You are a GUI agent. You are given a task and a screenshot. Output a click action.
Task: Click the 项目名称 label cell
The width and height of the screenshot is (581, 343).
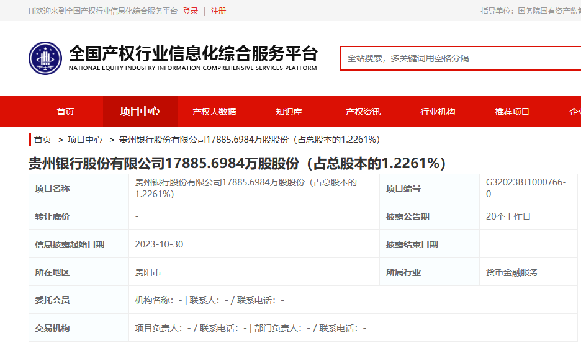[79, 188]
